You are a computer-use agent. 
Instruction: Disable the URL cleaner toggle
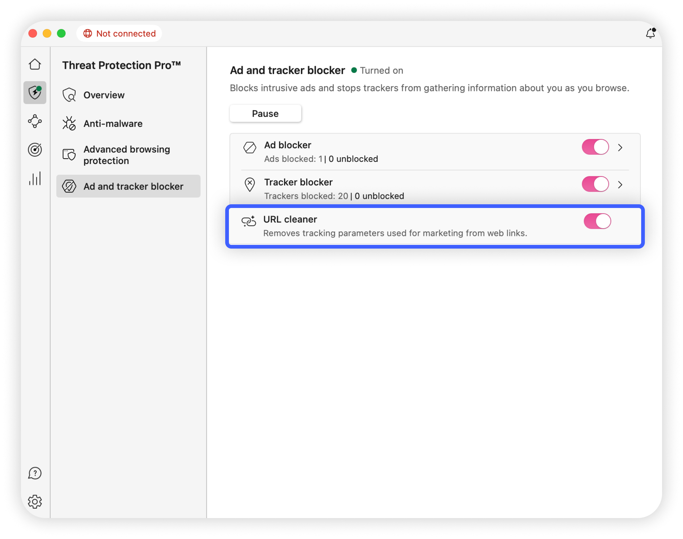(x=597, y=221)
